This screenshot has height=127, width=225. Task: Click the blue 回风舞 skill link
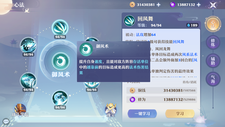coord(178,42)
